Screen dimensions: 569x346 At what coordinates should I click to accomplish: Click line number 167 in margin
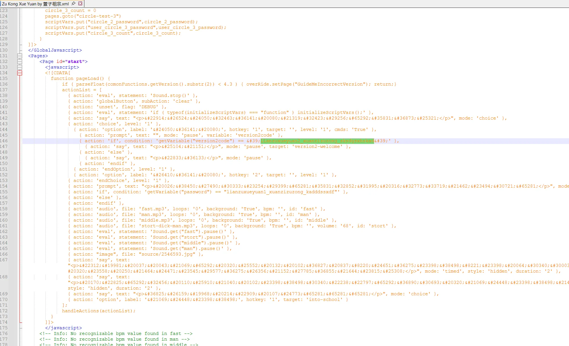(4, 260)
